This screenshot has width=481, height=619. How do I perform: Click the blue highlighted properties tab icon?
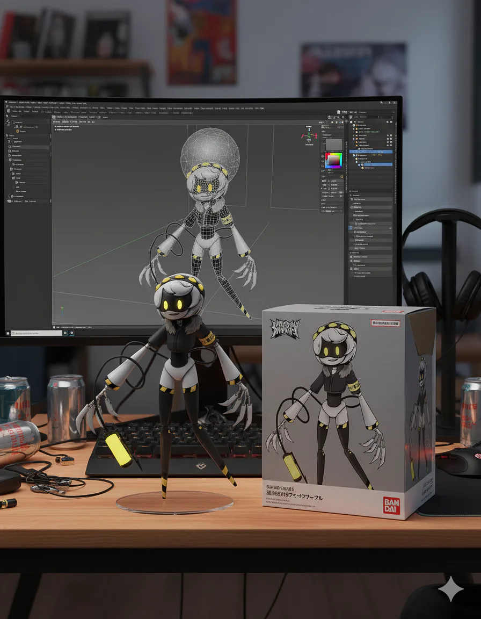click(x=351, y=228)
